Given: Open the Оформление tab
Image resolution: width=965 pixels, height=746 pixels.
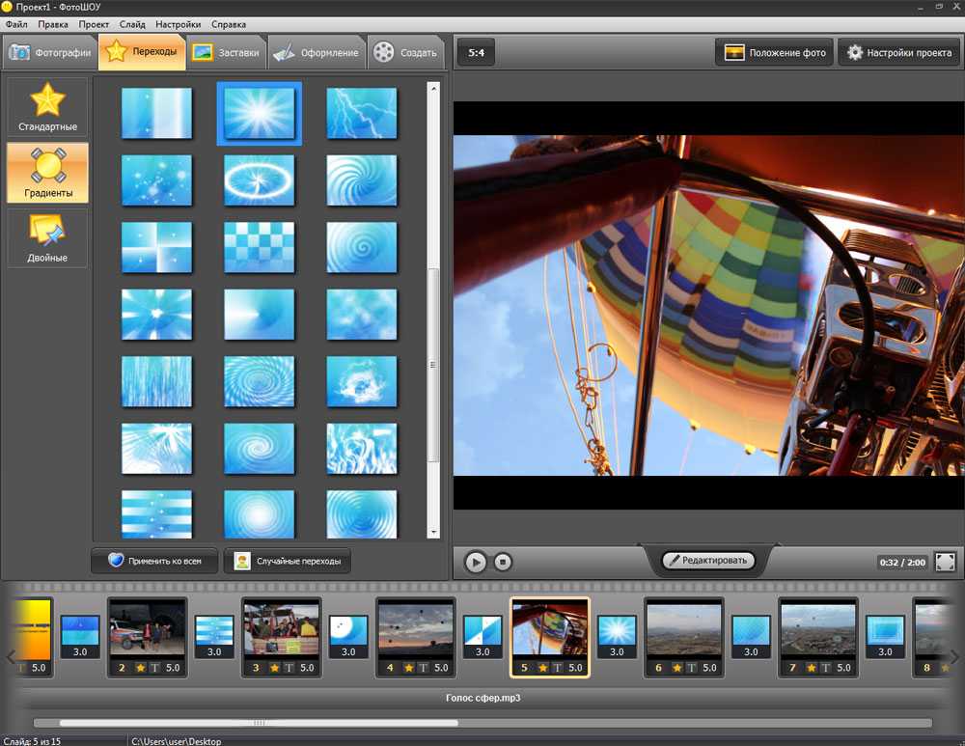Looking at the screenshot, I should click(x=317, y=53).
